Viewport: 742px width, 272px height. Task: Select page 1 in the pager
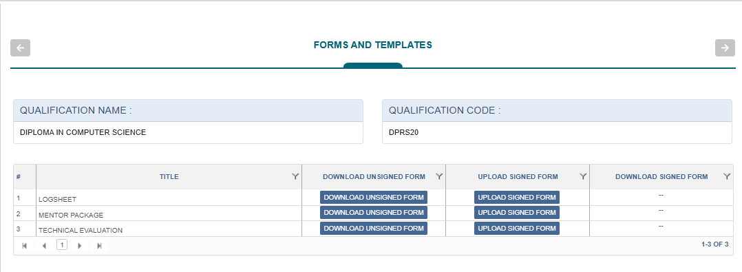point(62,244)
